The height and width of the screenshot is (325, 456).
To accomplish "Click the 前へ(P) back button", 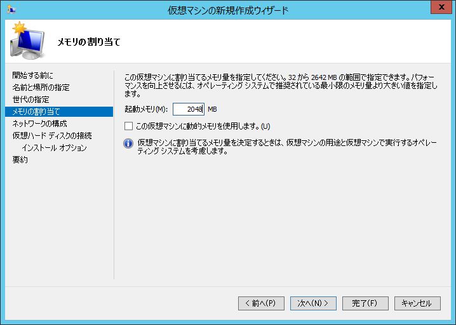I will point(261,303).
